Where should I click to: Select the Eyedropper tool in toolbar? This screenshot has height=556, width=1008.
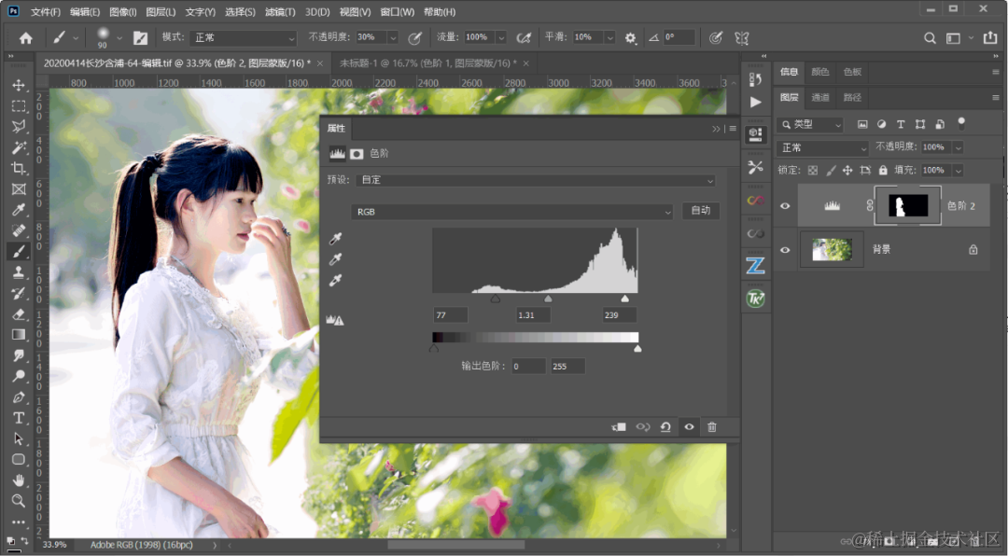coord(19,210)
